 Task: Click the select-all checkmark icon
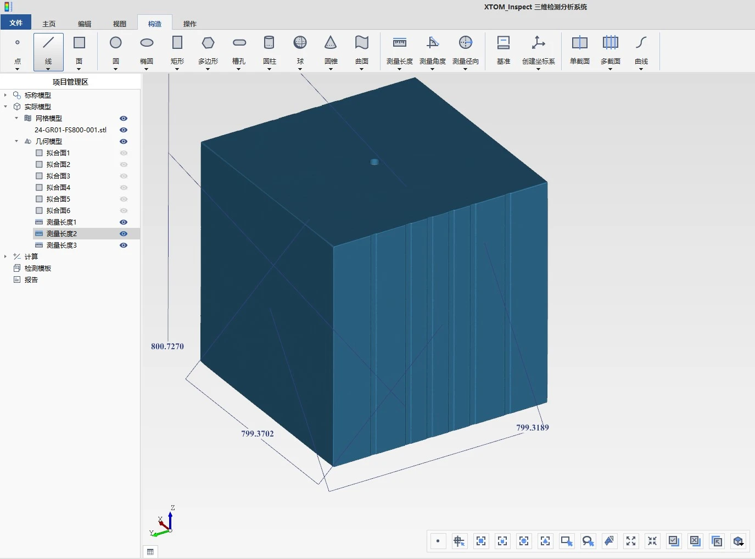[674, 541]
